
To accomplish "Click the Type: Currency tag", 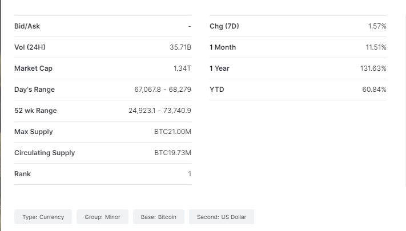I will pos(43,217).
